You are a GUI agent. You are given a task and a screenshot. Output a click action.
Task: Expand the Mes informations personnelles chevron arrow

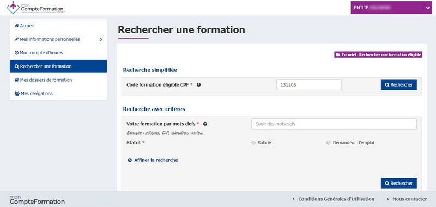click(101, 39)
